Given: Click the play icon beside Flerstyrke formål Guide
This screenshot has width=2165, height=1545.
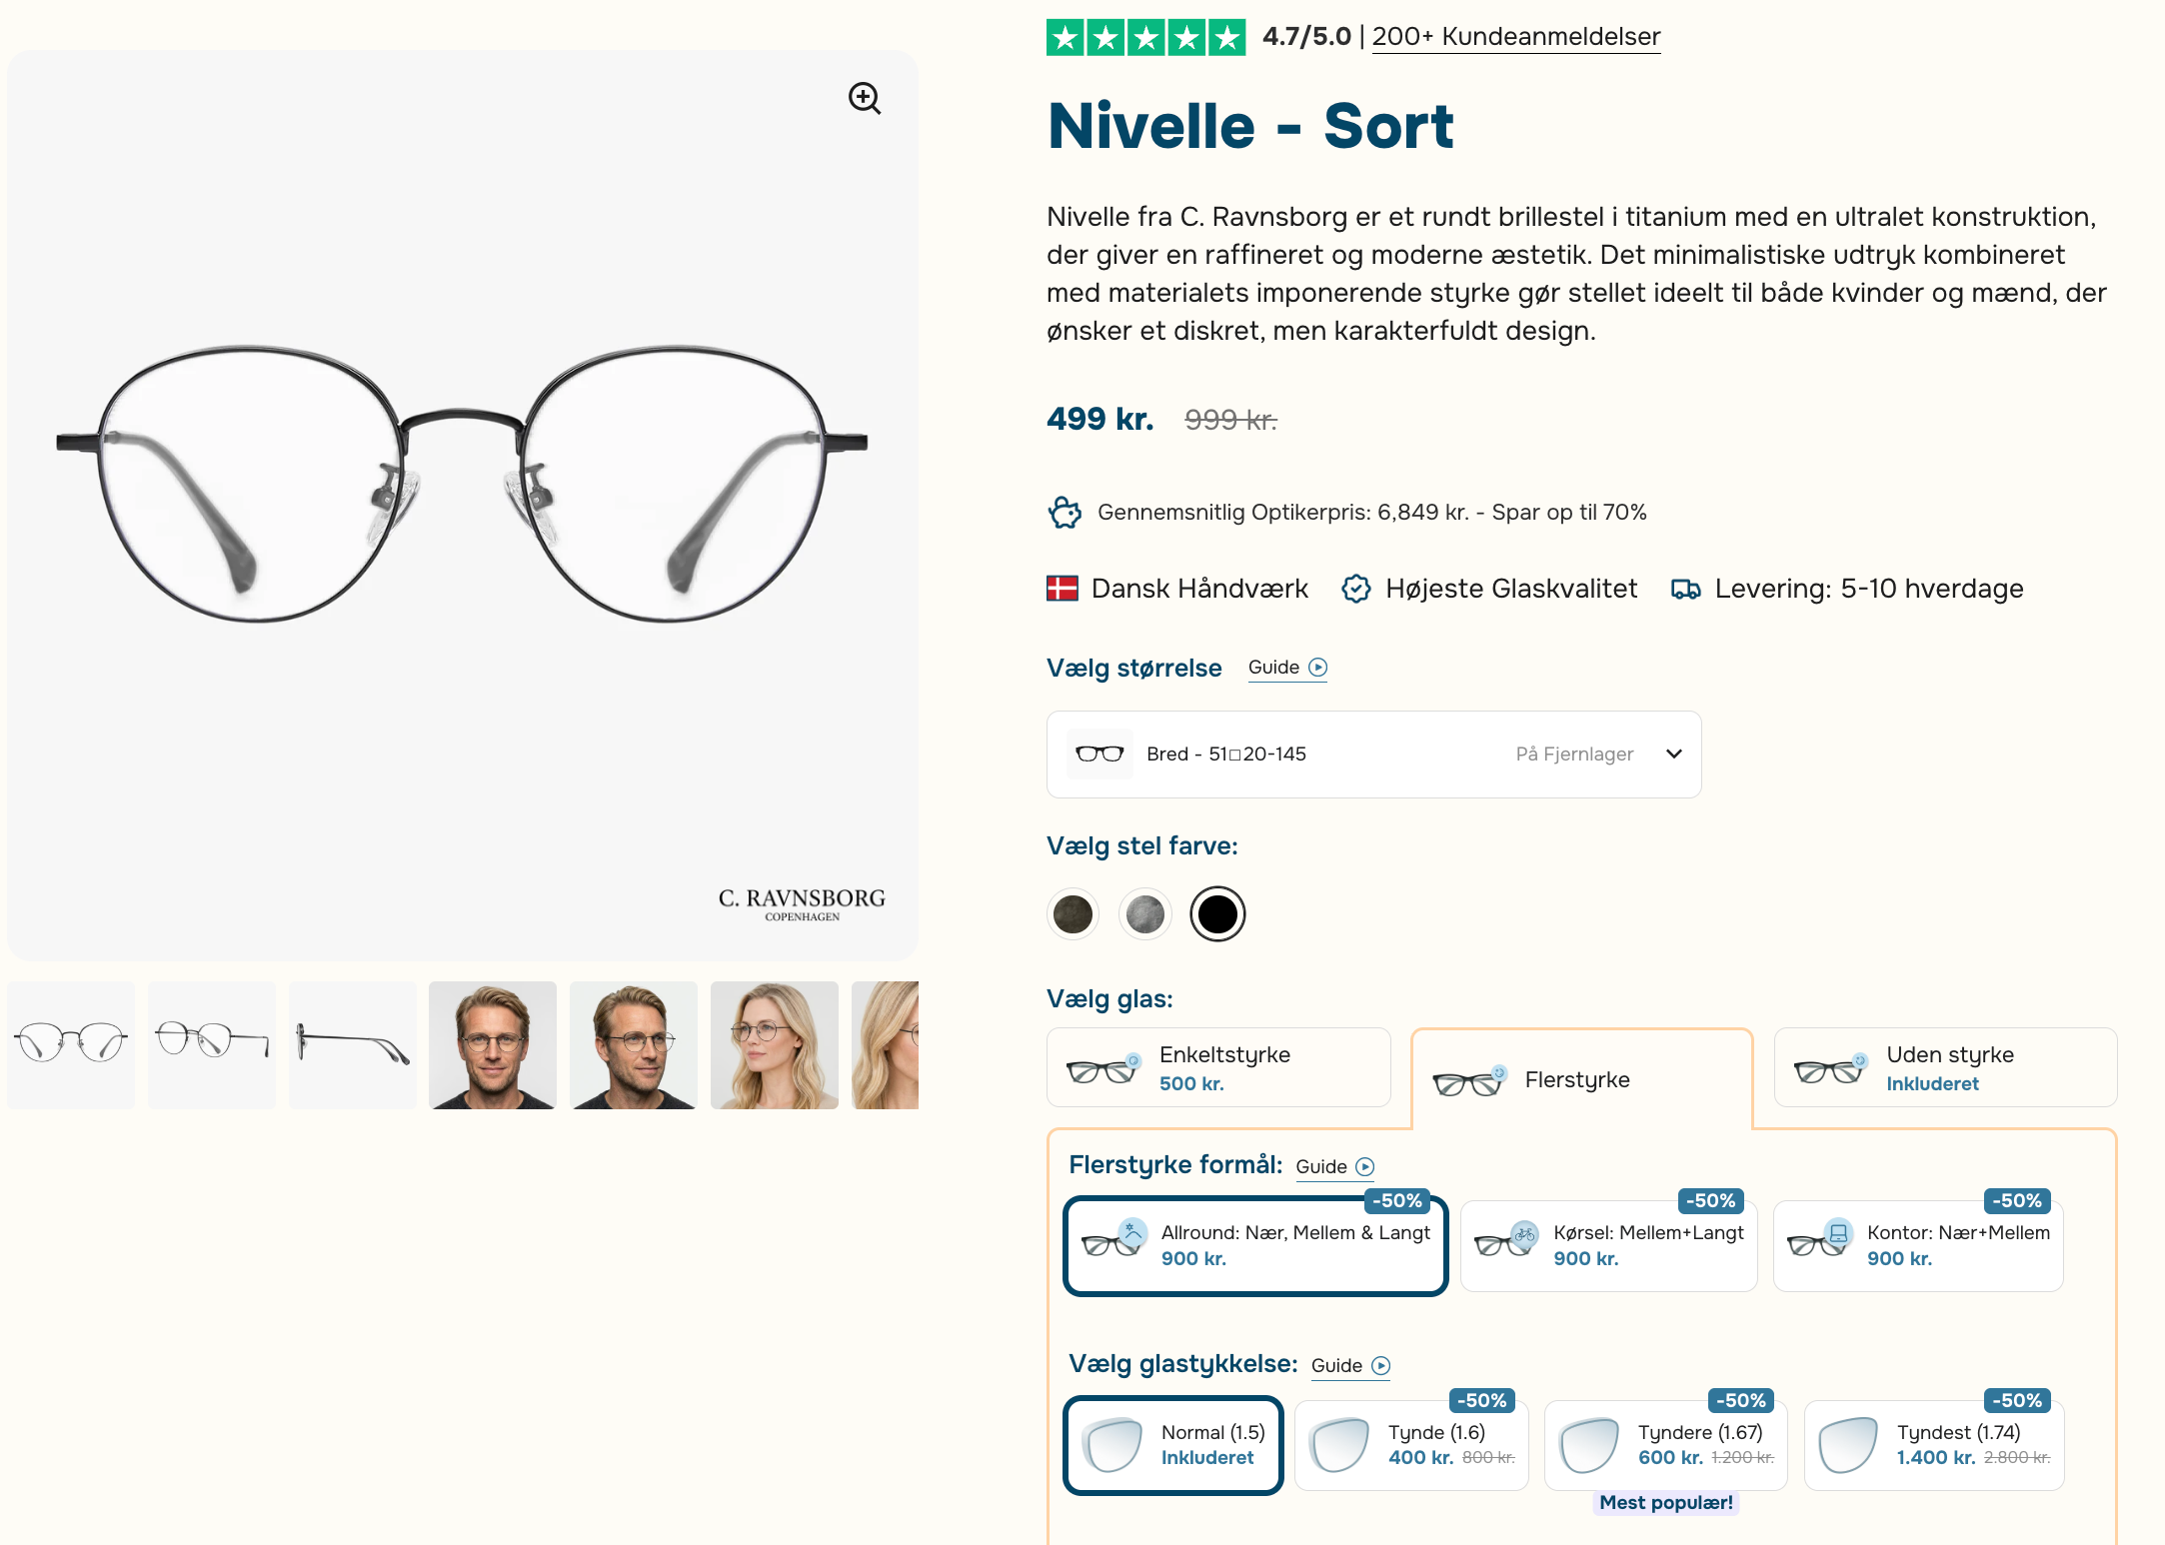Looking at the screenshot, I should [x=1365, y=1167].
